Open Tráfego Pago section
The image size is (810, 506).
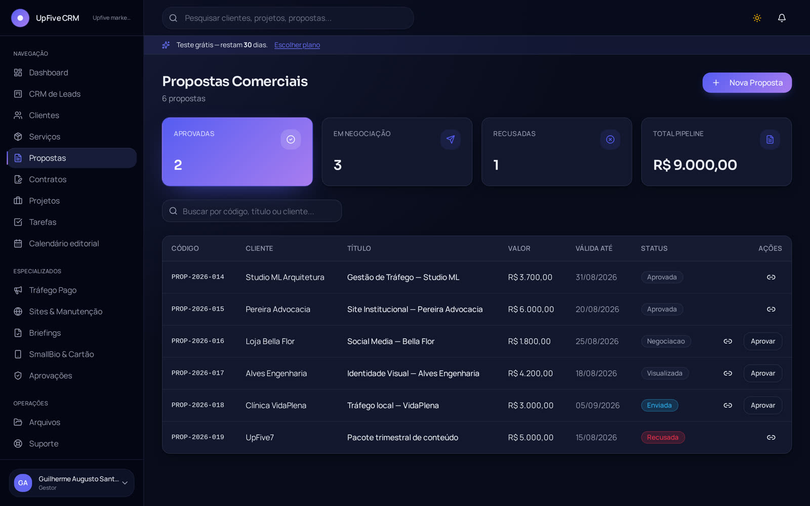coord(71,290)
